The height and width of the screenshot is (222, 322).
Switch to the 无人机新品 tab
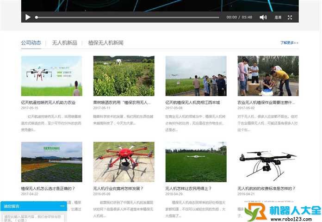click(64, 43)
